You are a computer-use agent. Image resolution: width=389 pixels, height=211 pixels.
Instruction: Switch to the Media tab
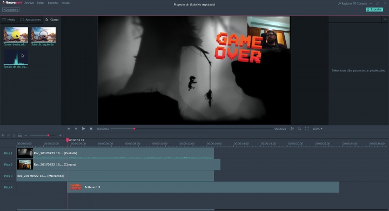(x=9, y=19)
